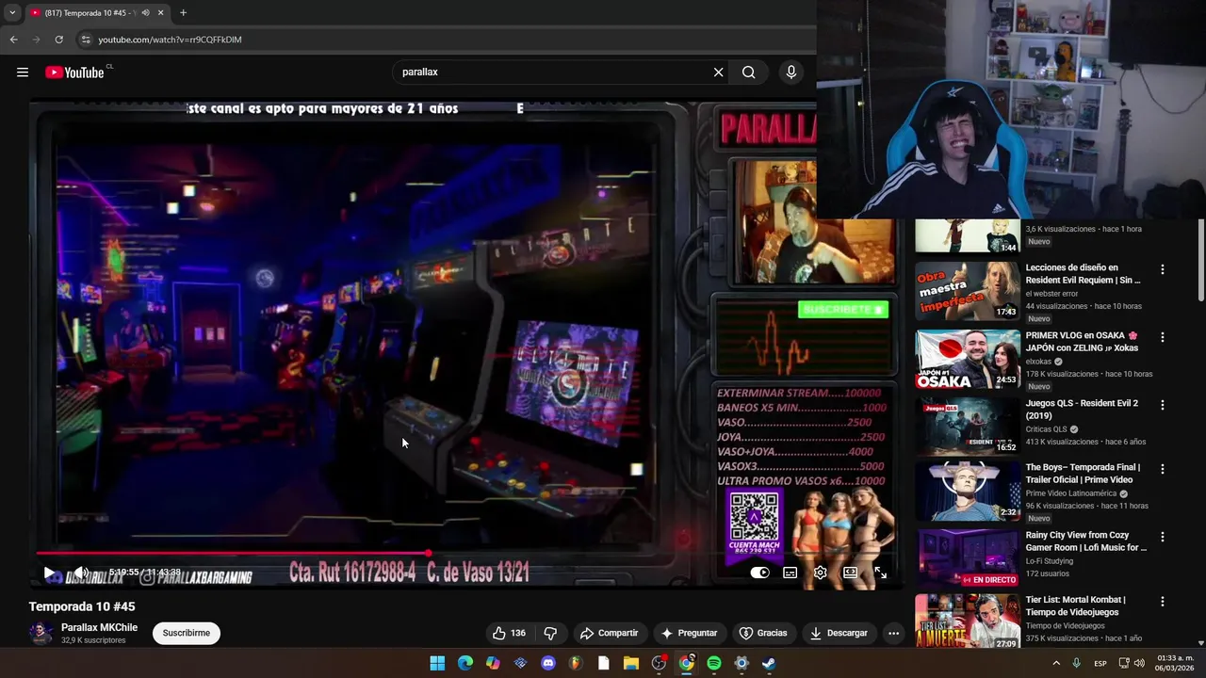The height and width of the screenshot is (678, 1206).
Task: Open The Boys trailer 2:32 thumbnail
Action: (x=968, y=491)
